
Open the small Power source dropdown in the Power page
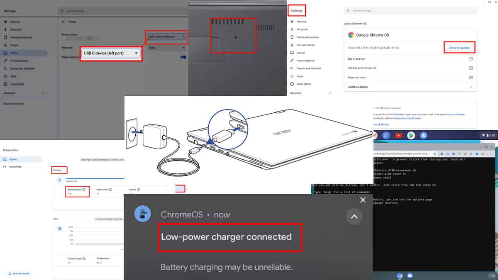pyautogui.click(x=166, y=37)
